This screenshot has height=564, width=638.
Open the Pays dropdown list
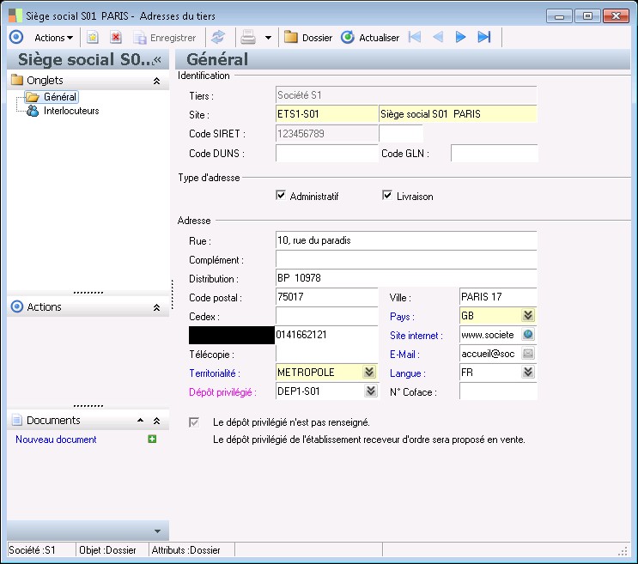(x=528, y=316)
